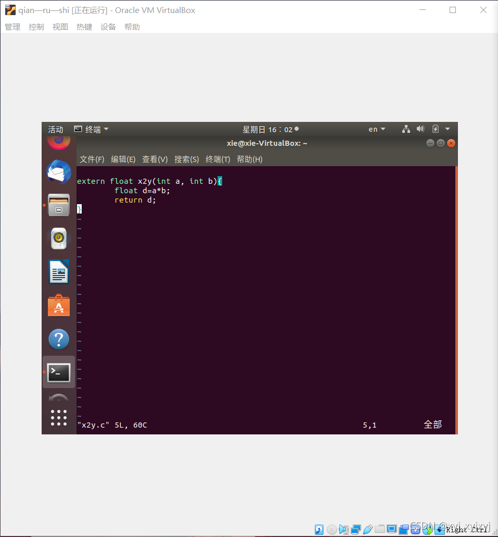Open VirtualBox 帮助 menu

(132, 27)
